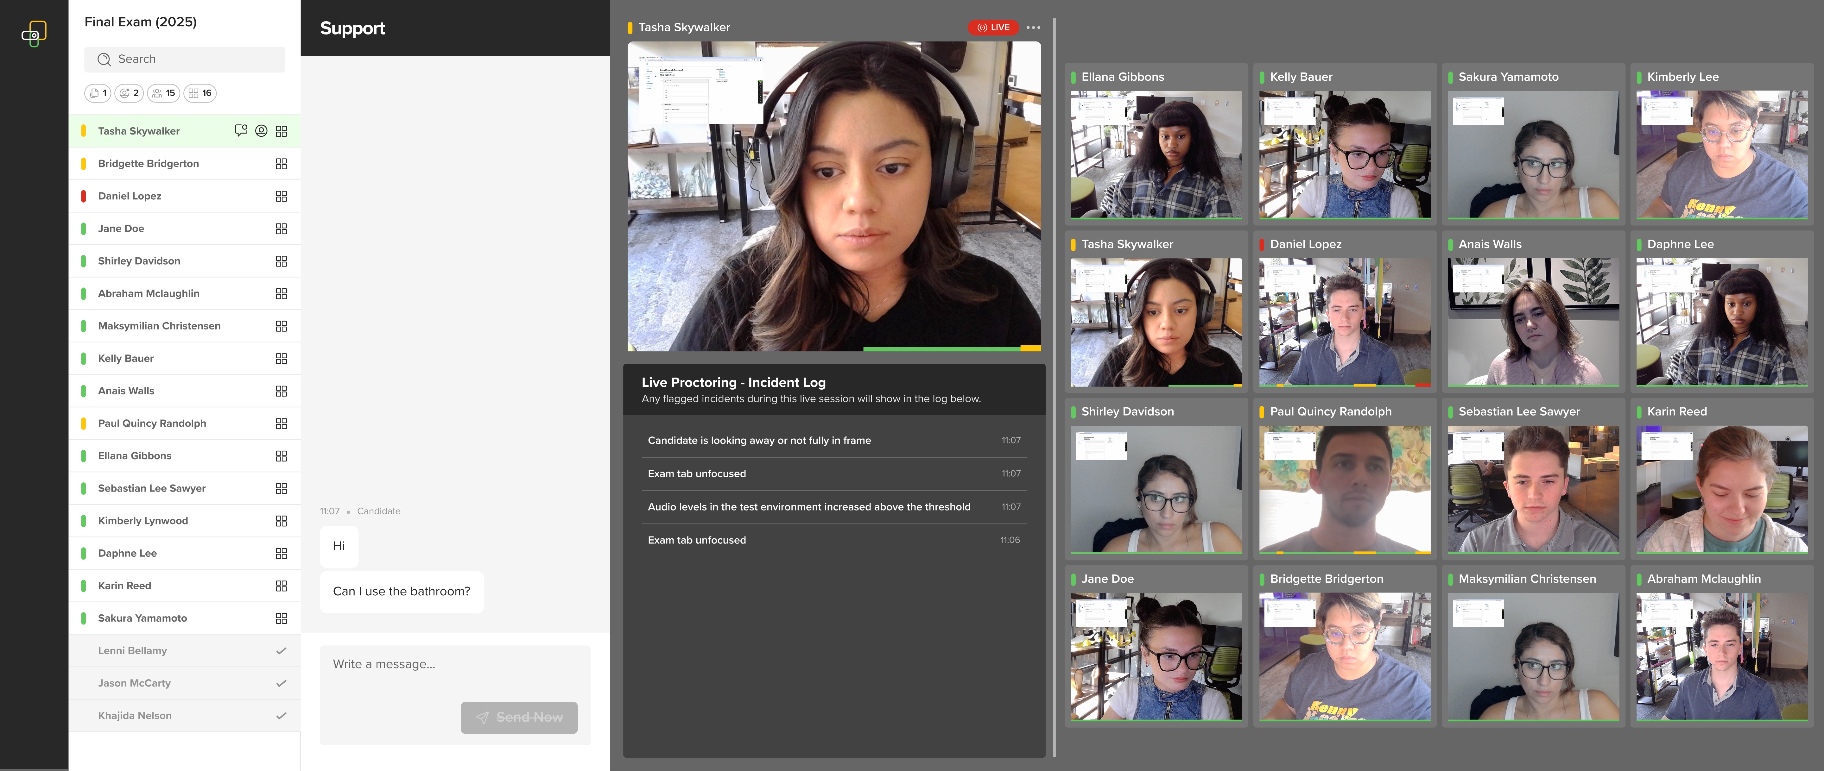Open Paul Quincy Randolph video thumbnail
The width and height of the screenshot is (1824, 771).
click(1345, 489)
